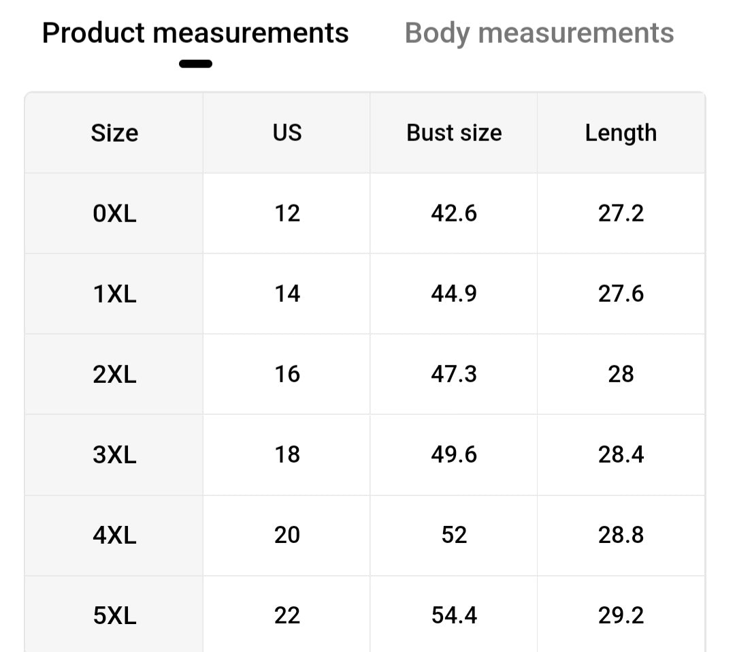Select the 0XL size row
735x652 pixels.
[114, 213]
